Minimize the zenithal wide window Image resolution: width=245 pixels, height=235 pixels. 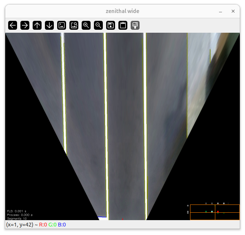[220, 12]
